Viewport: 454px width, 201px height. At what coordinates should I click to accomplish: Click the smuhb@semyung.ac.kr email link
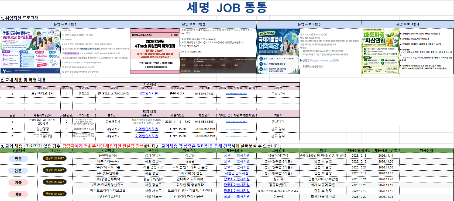pos(236,94)
